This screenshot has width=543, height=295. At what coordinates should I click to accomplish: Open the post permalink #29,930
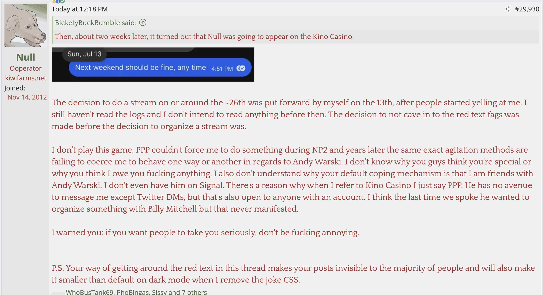(x=527, y=9)
